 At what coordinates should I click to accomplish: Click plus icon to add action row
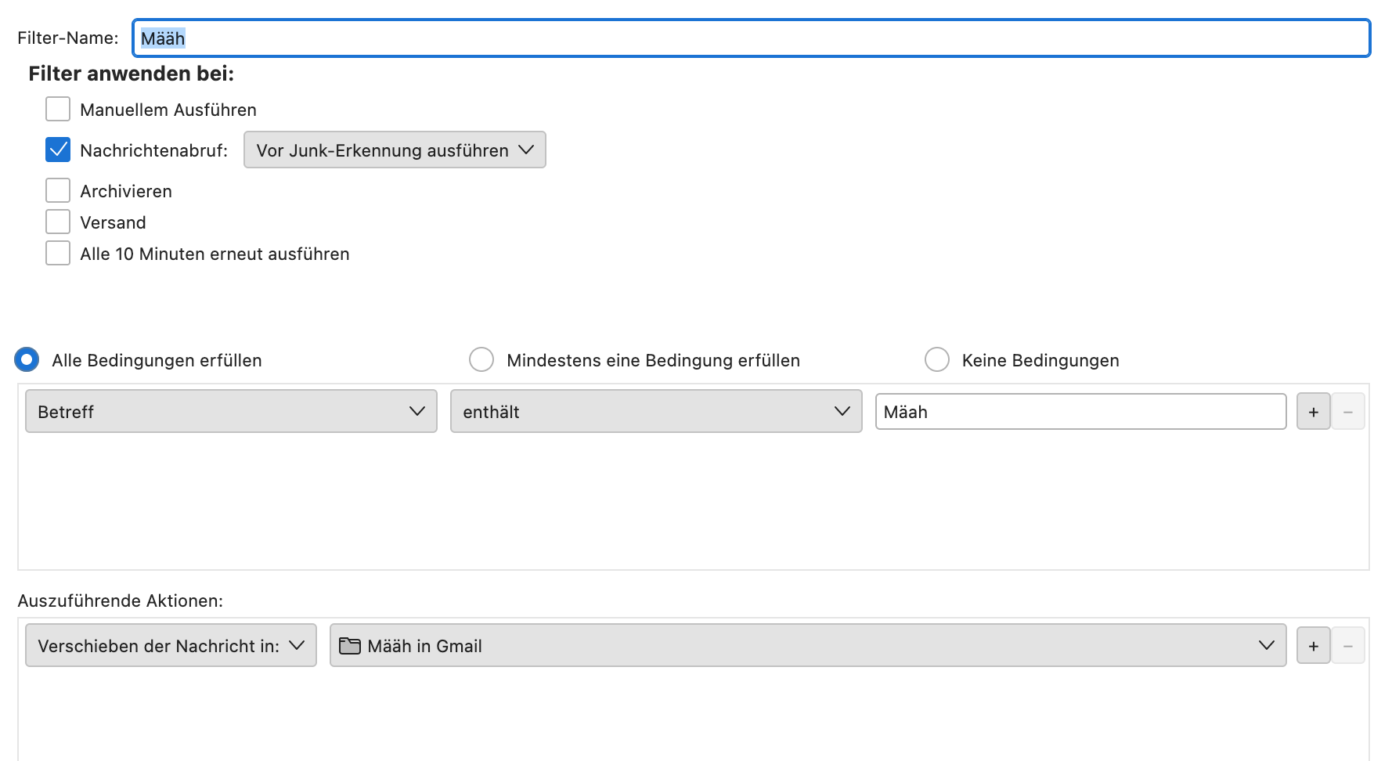click(x=1313, y=646)
